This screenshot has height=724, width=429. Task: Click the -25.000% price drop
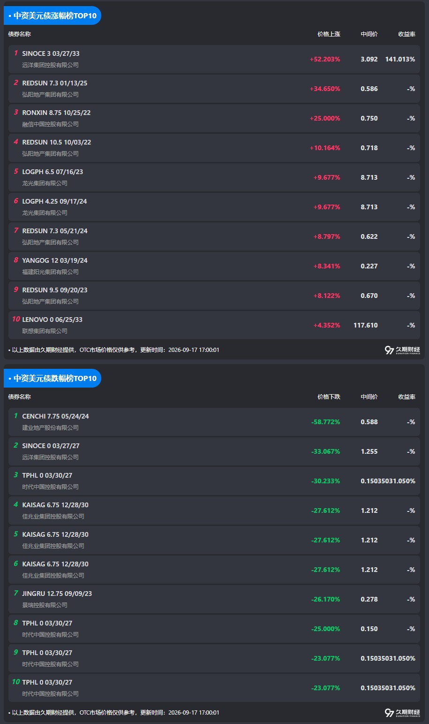[x=325, y=629]
